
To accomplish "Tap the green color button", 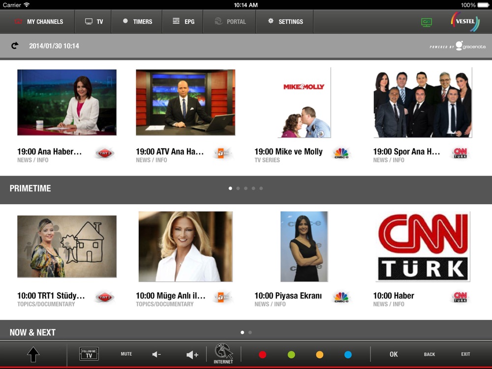I will click(x=291, y=355).
